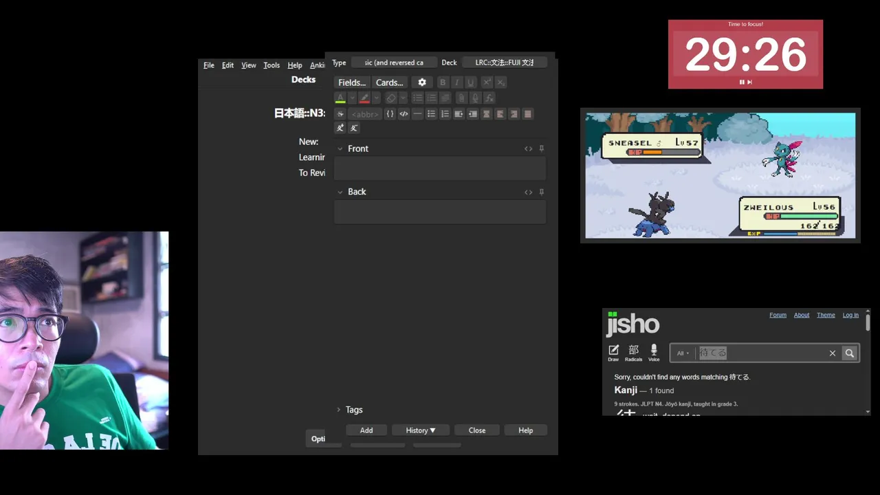This screenshot has height=495, width=880.
Task: Open editor settings gear in Anki
Action: pyautogui.click(x=422, y=82)
